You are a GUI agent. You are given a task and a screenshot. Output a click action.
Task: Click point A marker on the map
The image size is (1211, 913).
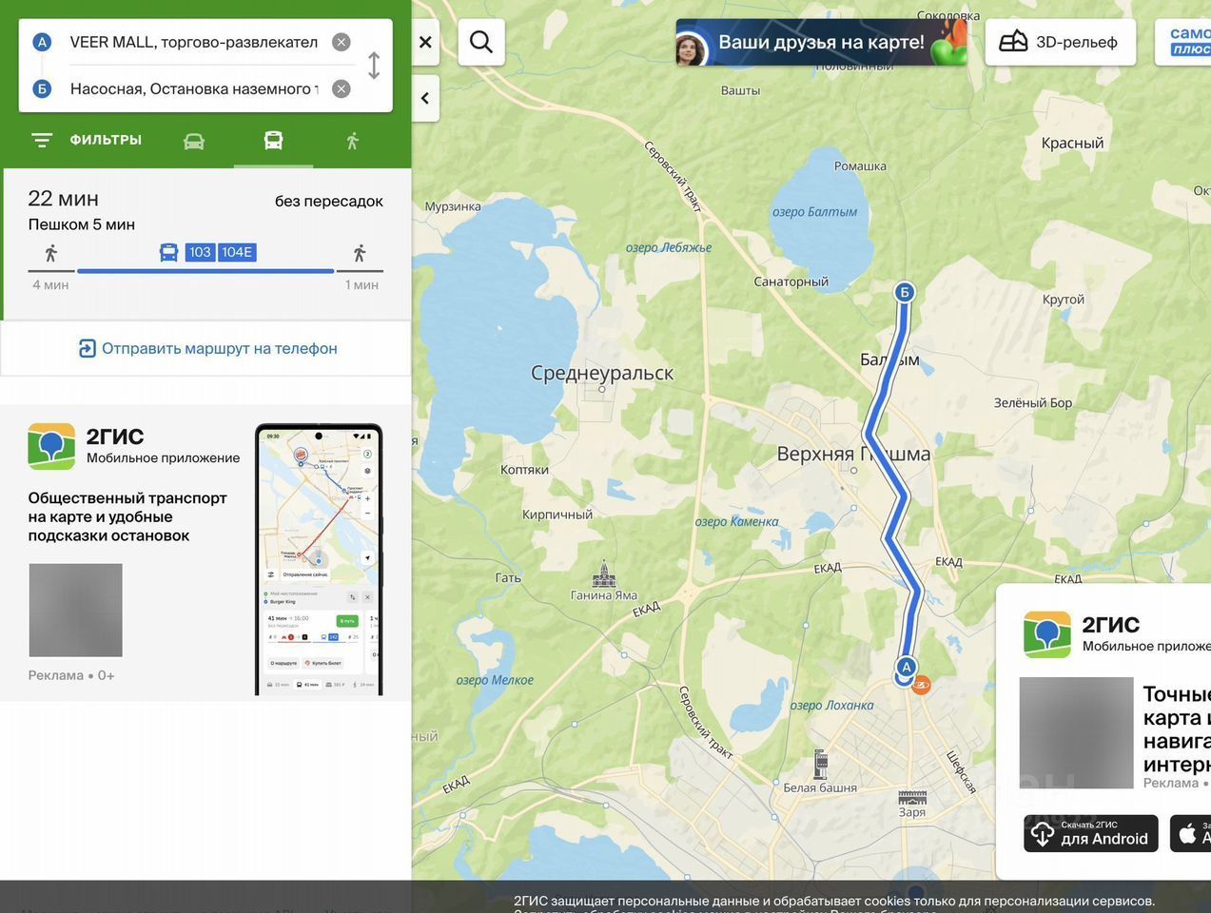[x=907, y=667]
